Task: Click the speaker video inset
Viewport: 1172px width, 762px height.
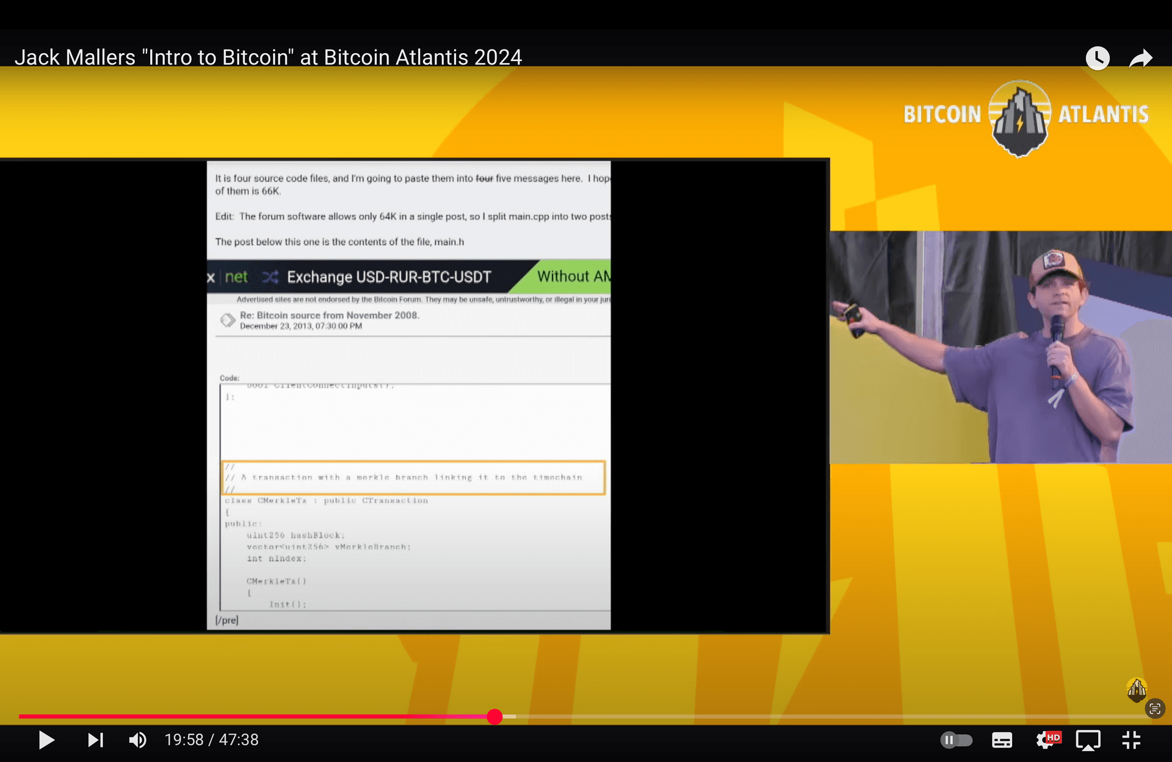Action: (x=1000, y=347)
